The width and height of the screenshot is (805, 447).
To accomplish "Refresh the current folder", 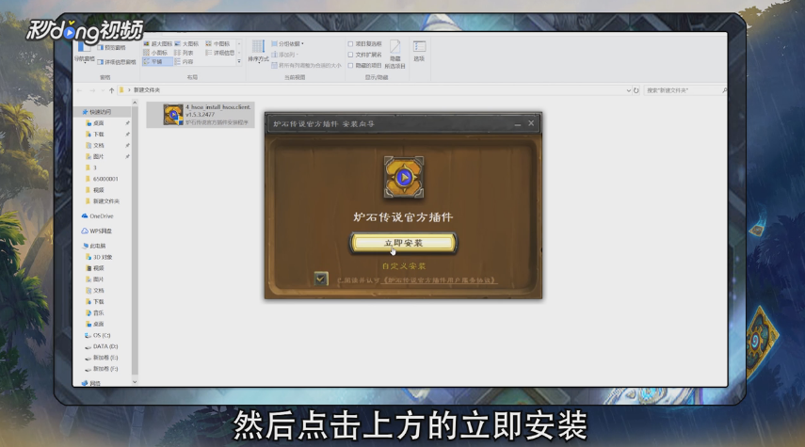I will coord(636,90).
